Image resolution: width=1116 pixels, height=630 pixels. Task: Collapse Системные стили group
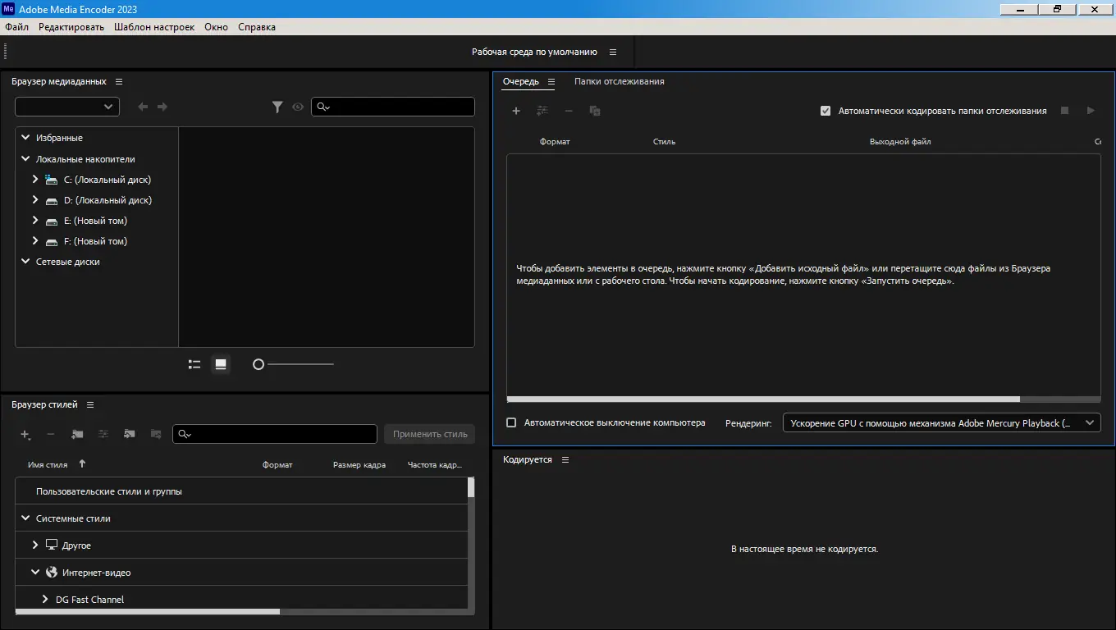pos(26,518)
